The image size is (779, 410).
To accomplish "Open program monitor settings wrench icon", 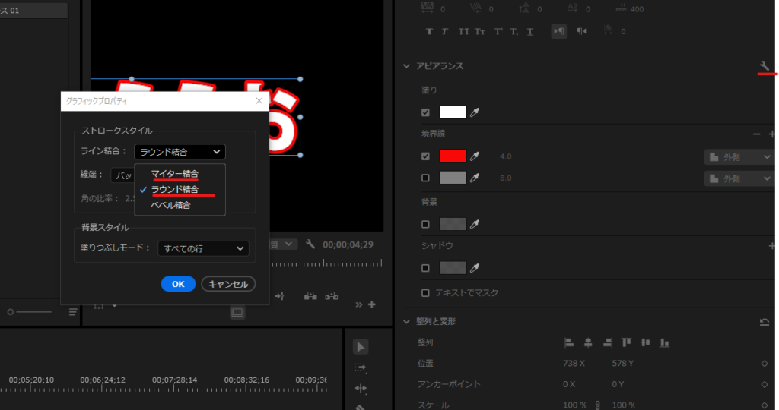I will point(310,244).
